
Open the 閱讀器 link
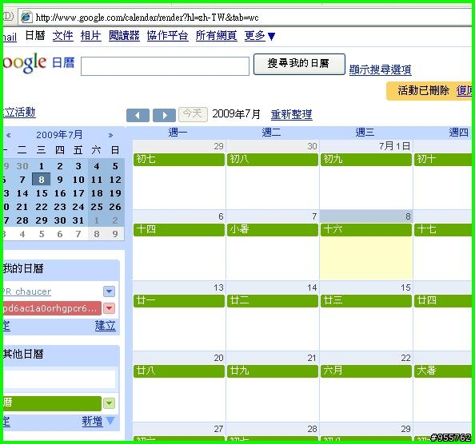point(124,36)
